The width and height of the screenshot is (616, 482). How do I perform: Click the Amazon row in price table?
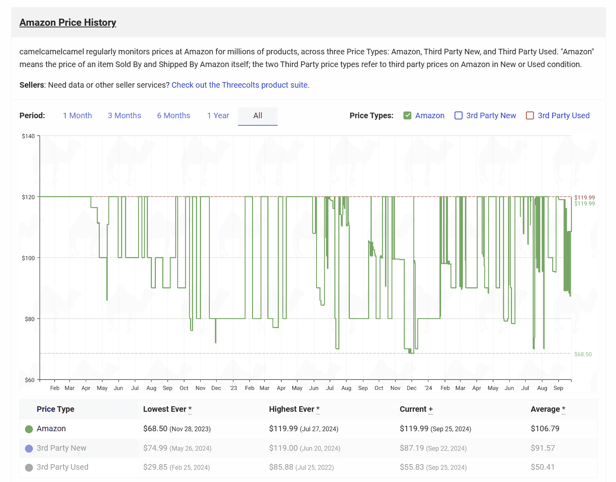(x=51, y=429)
